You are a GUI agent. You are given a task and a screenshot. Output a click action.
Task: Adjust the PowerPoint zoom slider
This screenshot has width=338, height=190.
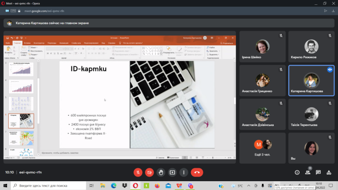213,158
